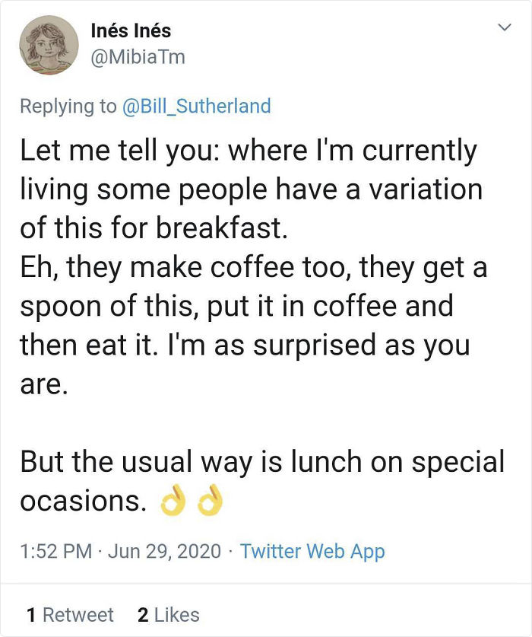
Task: View the 2 Likes list
Action: [169, 614]
